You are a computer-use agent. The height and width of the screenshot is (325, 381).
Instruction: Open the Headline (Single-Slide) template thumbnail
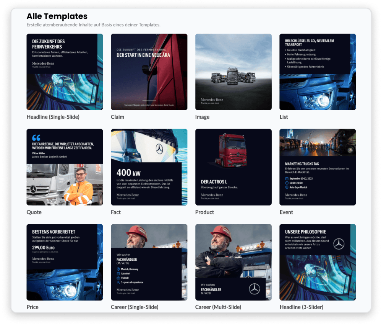tap(65, 72)
